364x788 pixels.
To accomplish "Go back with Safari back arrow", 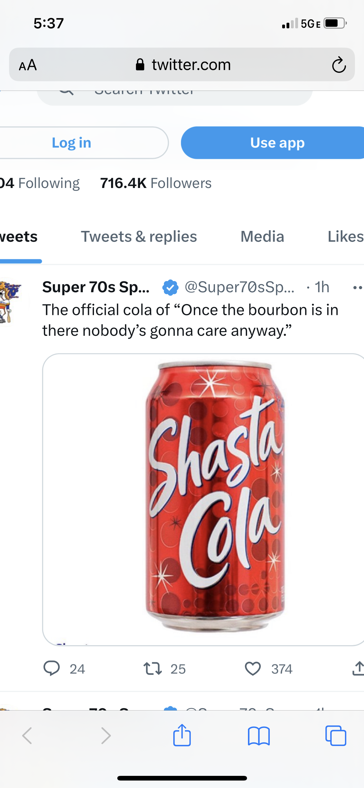I will [27, 736].
